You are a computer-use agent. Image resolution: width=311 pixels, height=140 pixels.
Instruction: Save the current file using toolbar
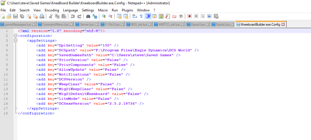tap(16, 16)
